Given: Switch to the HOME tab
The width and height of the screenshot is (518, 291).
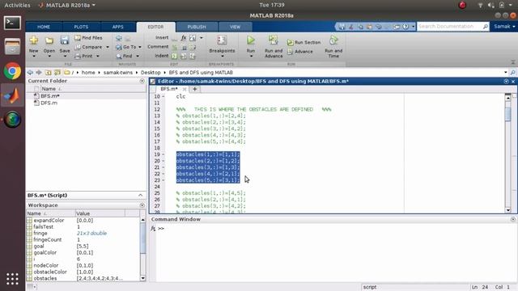Looking at the screenshot, I should [x=44, y=27].
